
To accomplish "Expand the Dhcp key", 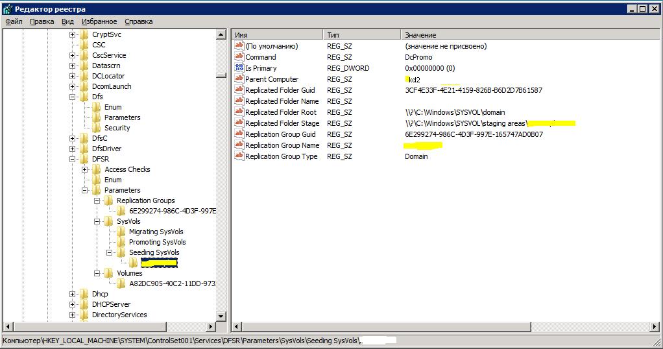I will (72, 294).
